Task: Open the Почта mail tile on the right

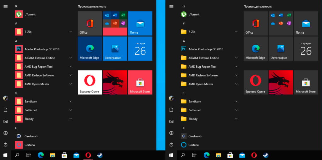Action: (306, 23)
